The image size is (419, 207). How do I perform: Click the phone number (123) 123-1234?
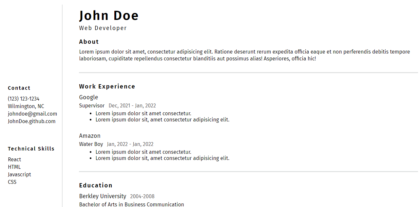click(x=24, y=99)
